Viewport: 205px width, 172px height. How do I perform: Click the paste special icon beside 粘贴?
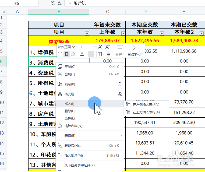(x=120, y=84)
